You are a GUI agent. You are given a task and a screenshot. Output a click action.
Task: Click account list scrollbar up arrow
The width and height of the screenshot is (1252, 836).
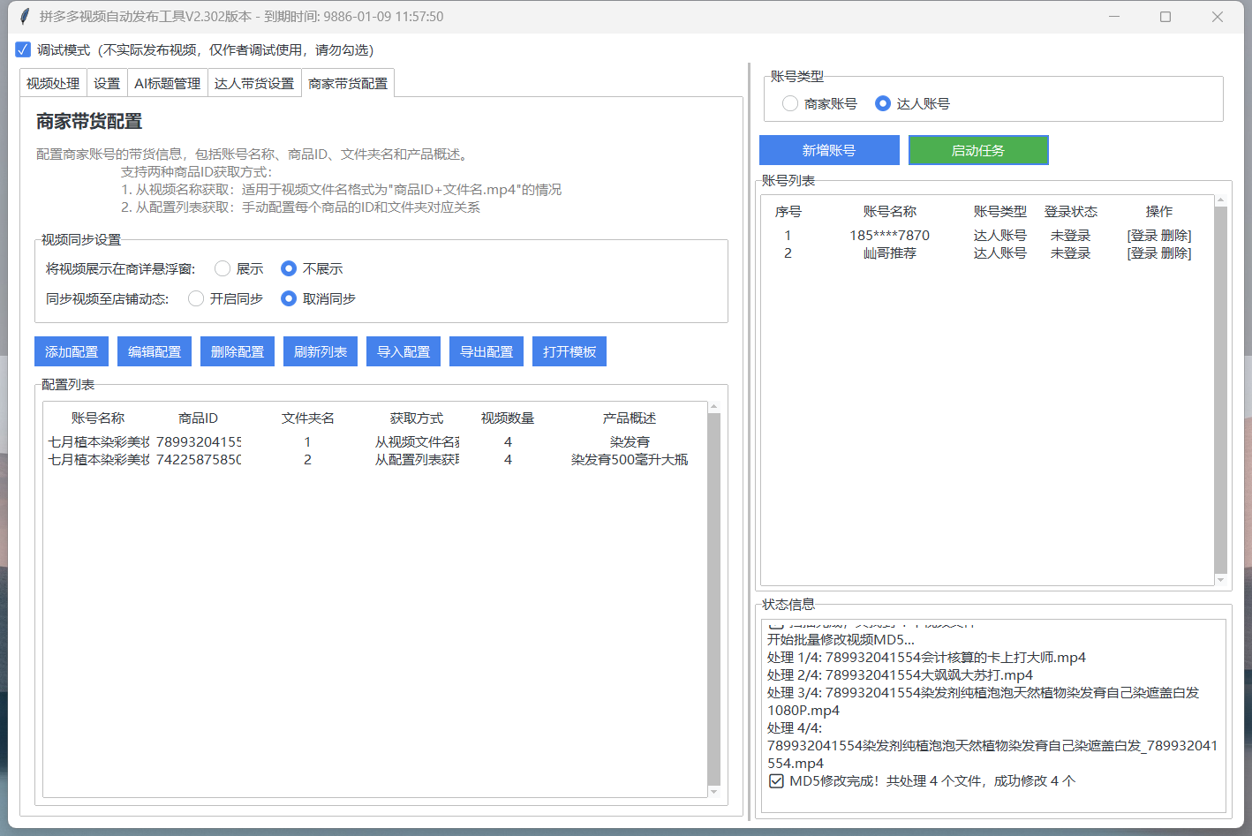1220,200
